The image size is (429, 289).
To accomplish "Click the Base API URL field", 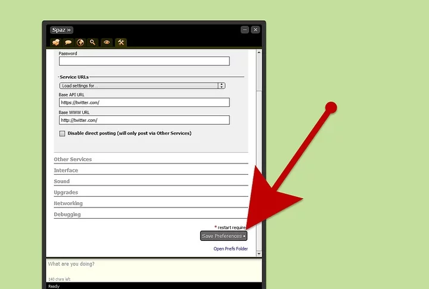I will [144, 102].
